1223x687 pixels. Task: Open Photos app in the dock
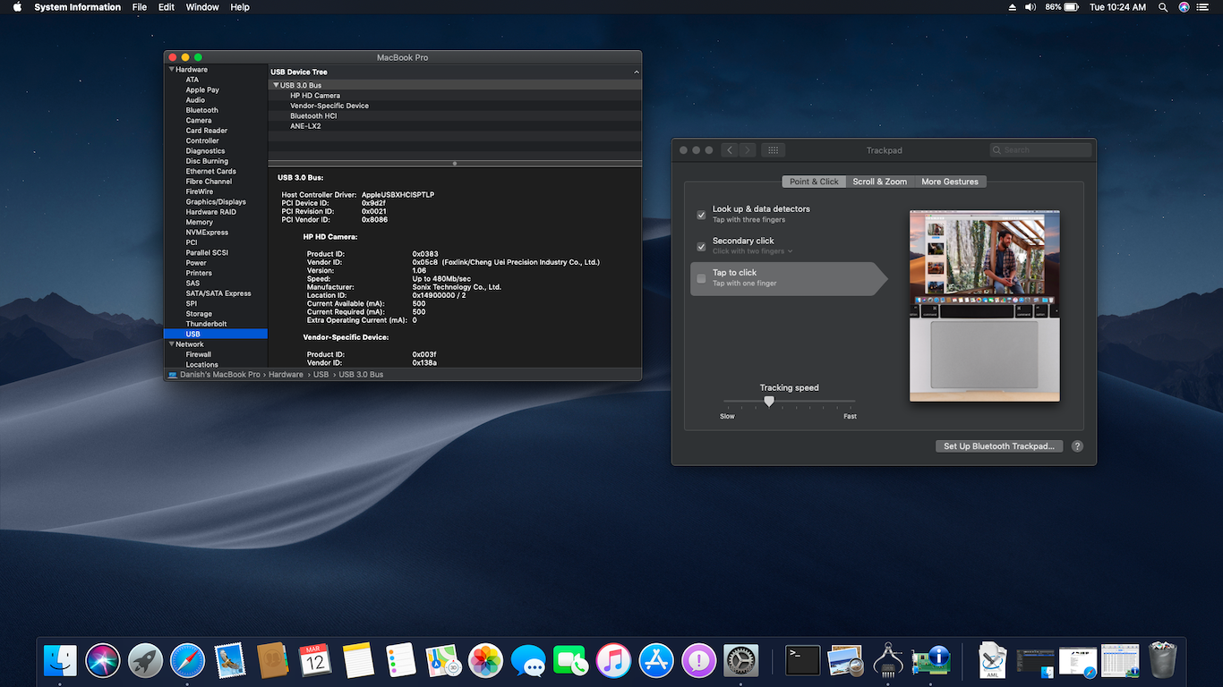(486, 661)
